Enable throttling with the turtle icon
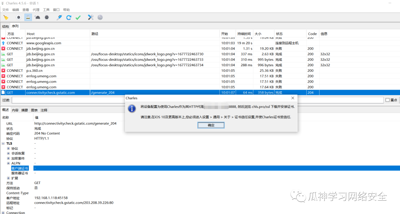 pos(37,17)
